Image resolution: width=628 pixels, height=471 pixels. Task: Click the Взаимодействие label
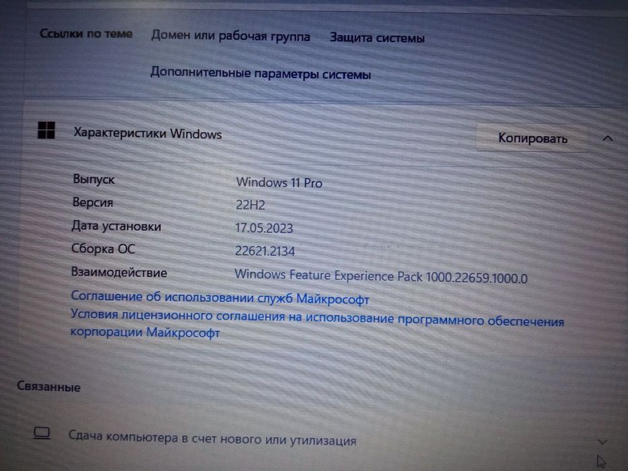pyautogui.click(x=119, y=273)
